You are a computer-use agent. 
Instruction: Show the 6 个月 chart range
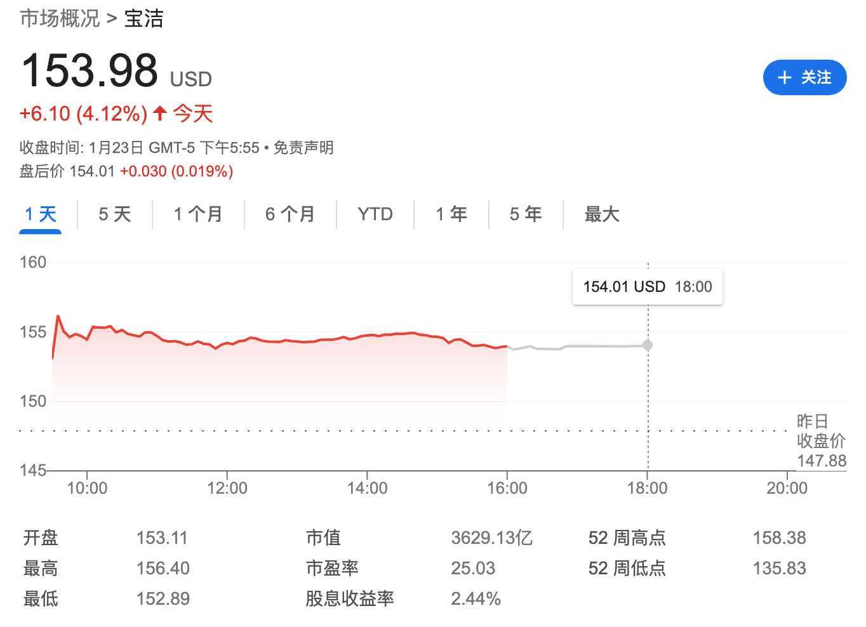point(290,214)
